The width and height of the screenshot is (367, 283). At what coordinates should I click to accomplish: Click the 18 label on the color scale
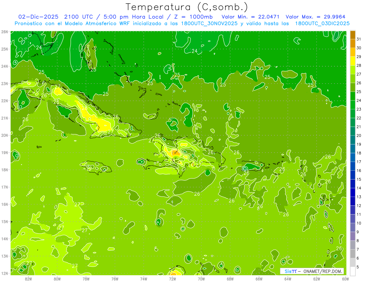pyautogui.click(x=359, y=153)
